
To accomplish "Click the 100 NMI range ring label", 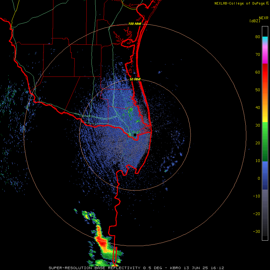I will [x=135, y=24].
